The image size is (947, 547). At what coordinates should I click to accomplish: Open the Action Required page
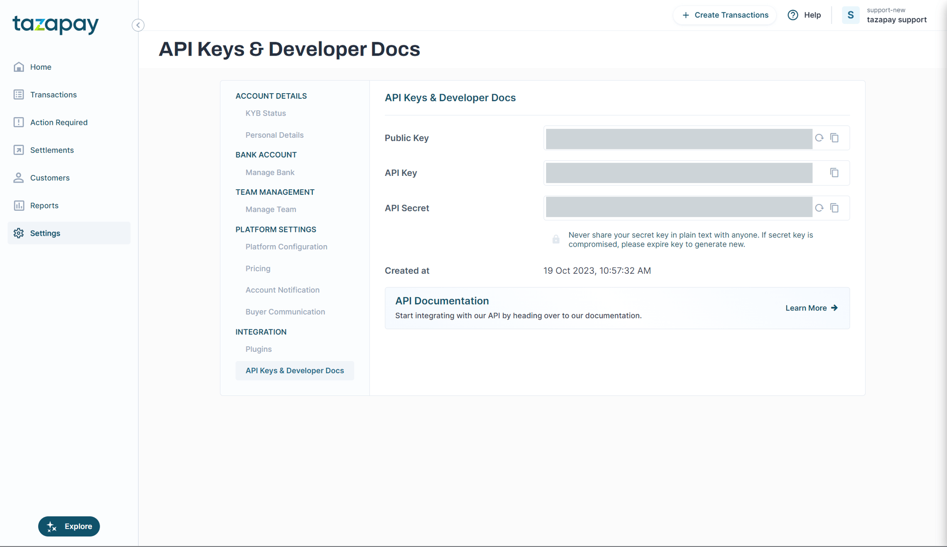(x=58, y=122)
